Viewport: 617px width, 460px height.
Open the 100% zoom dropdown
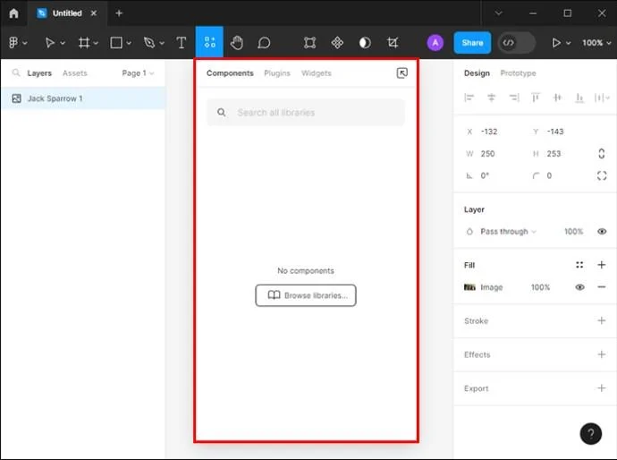point(596,43)
